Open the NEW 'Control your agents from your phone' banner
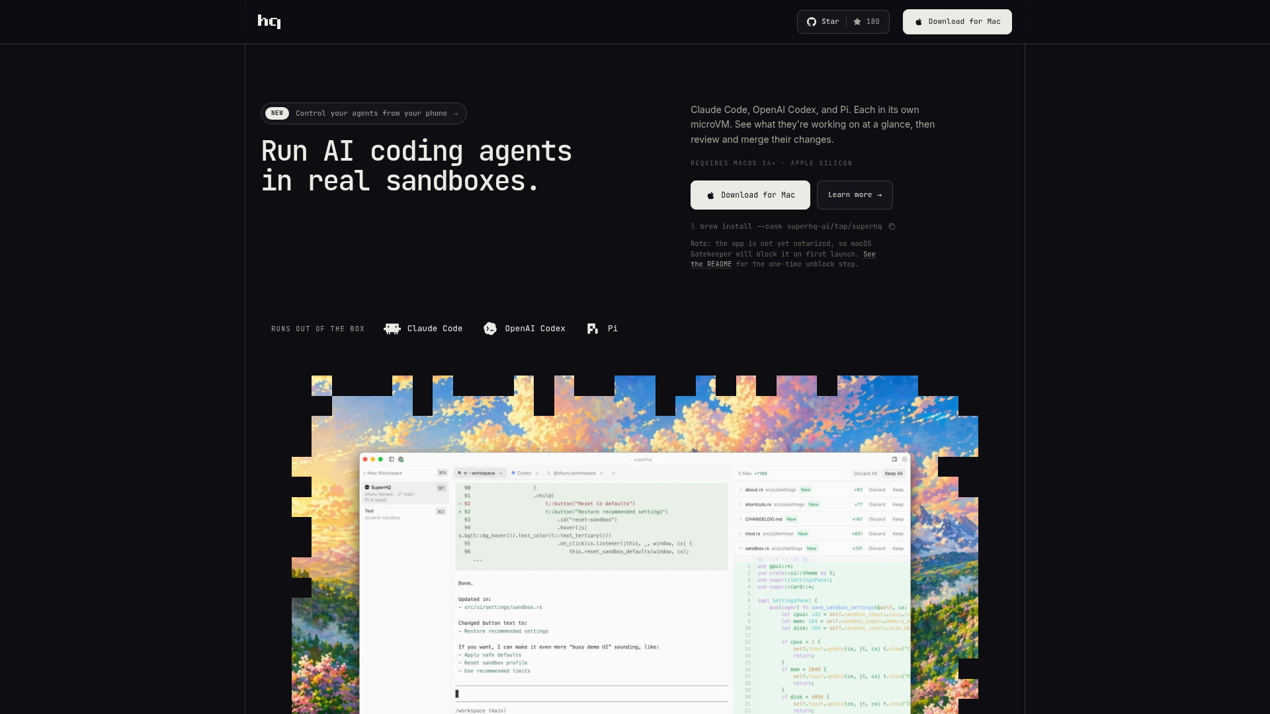This screenshot has width=1270, height=714. tap(364, 114)
